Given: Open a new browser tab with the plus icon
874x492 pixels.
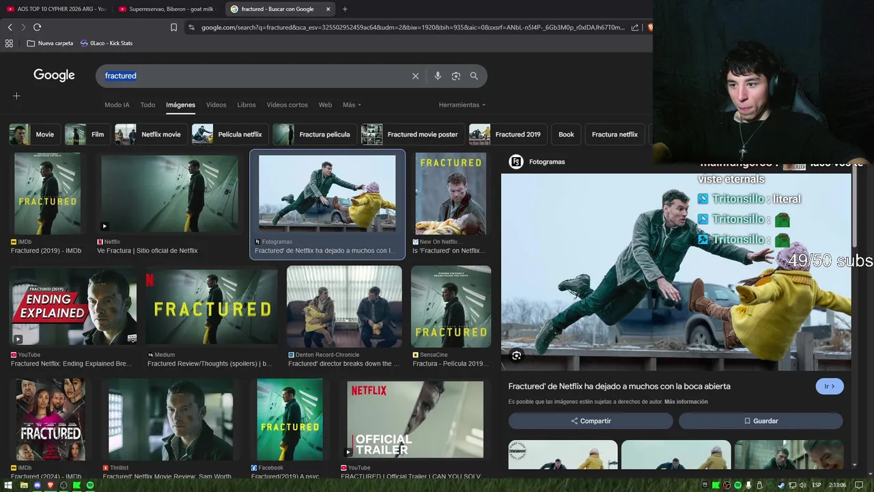Looking at the screenshot, I should [x=345, y=9].
